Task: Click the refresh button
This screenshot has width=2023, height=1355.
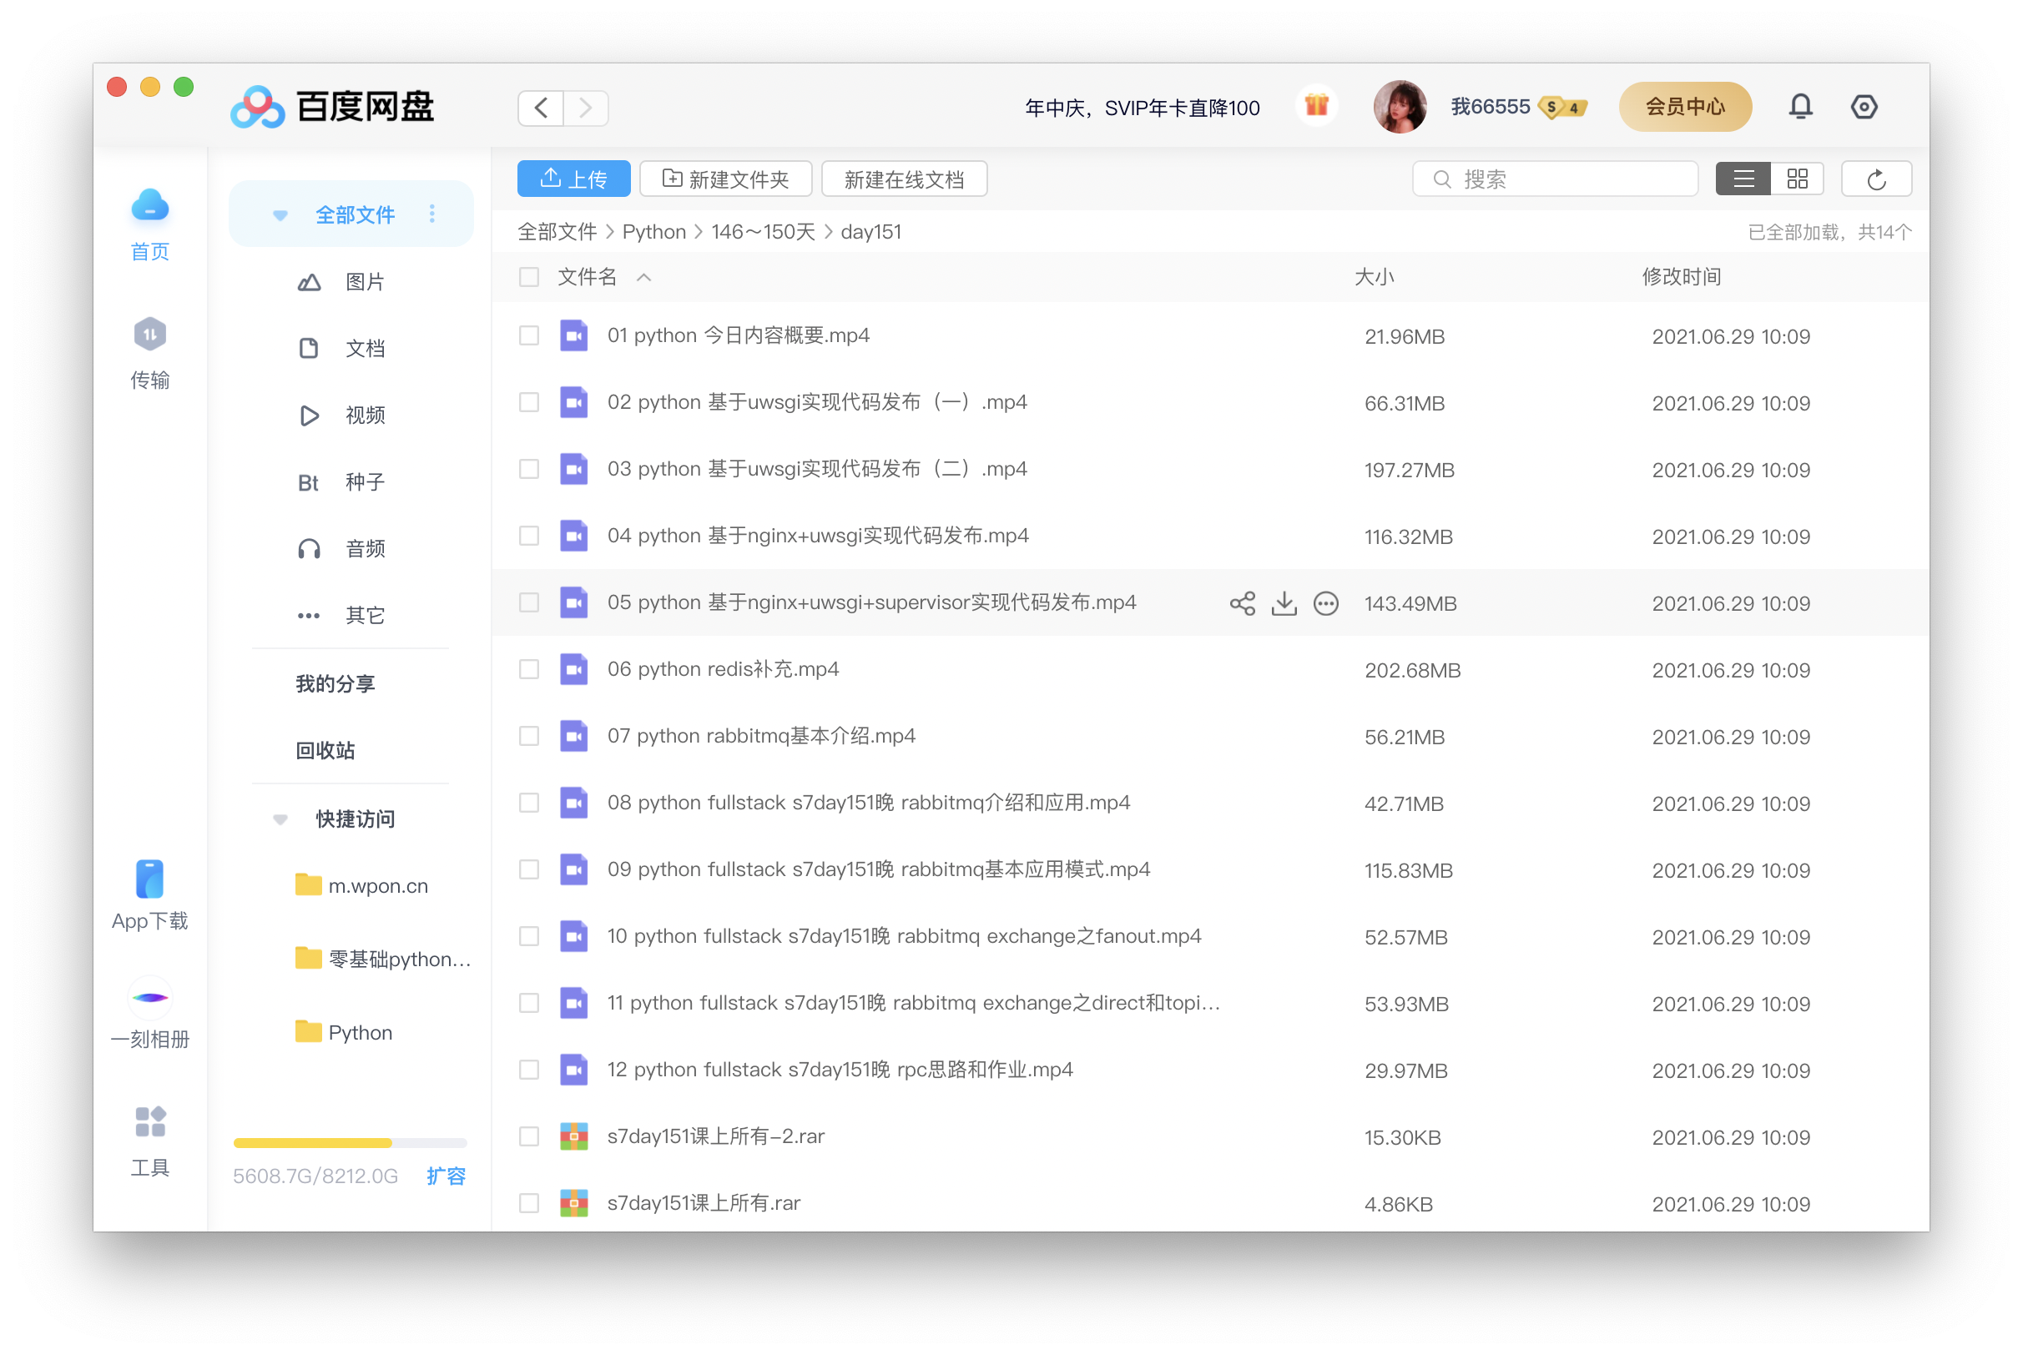Action: coord(1876,179)
